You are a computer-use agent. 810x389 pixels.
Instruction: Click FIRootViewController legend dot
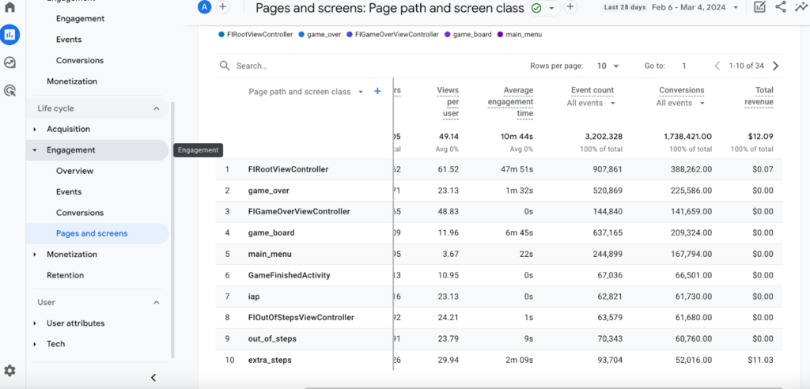click(x=221, y=35)
